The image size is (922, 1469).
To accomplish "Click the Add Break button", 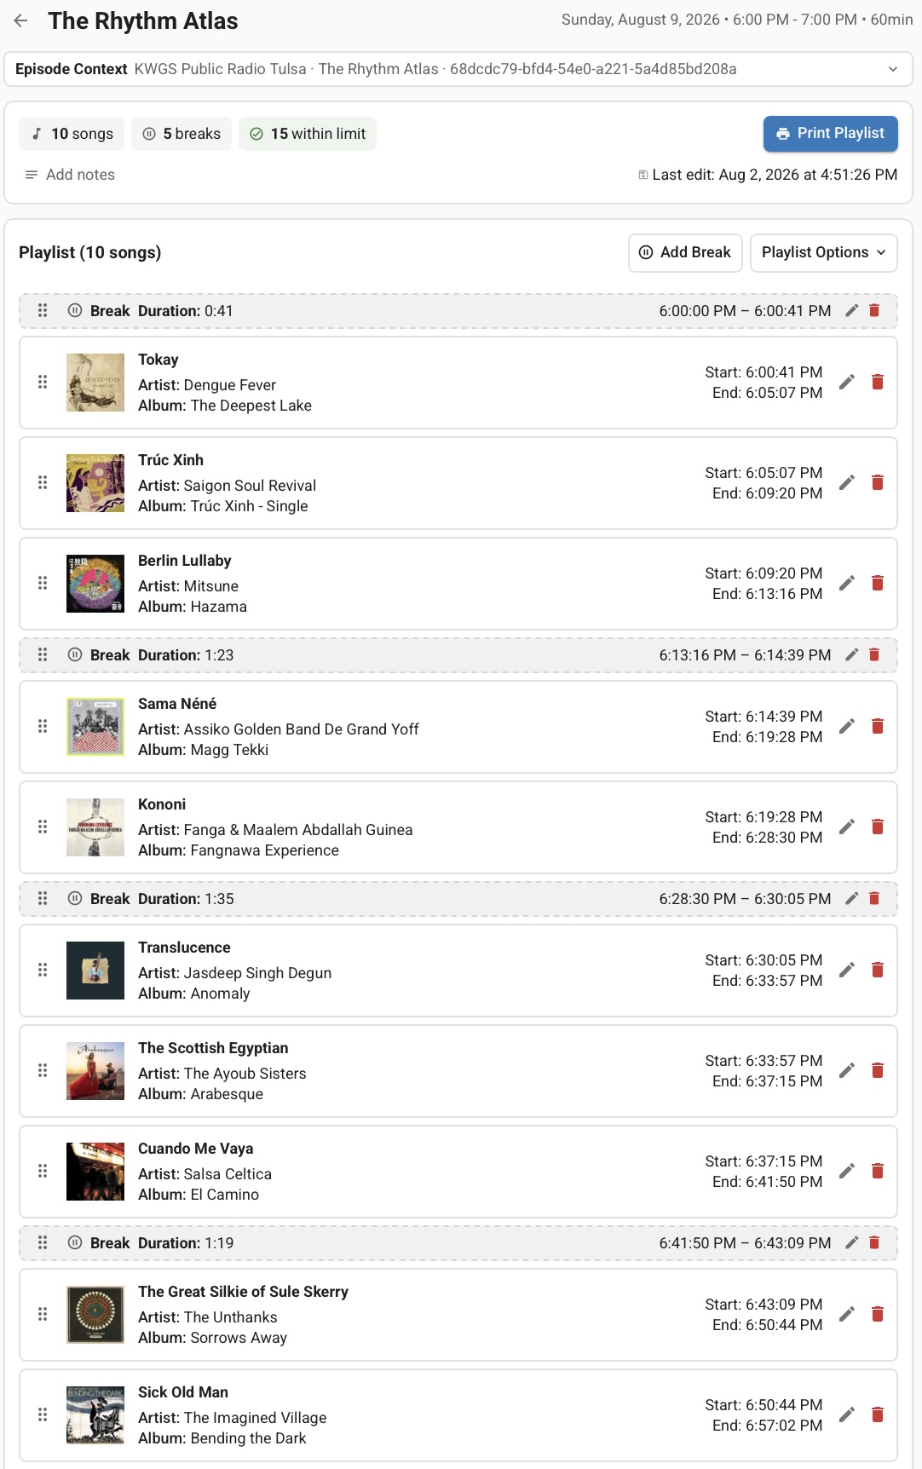I will click(x=685, y=252).
